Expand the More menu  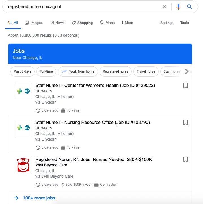(127, 23)
